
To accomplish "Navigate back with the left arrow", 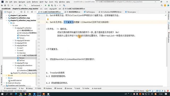I will [x=12, y=5].
